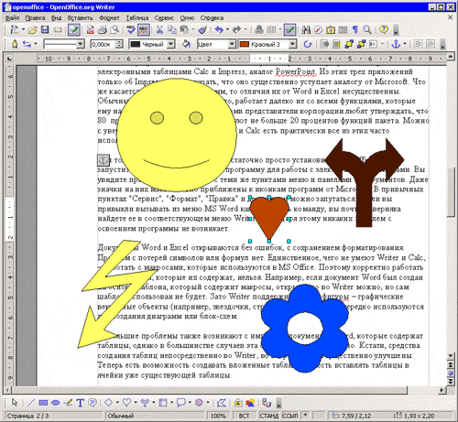The width and height of the screenshot is (458, 422).
Task: Click the zoom level 100% in status bar
Action: [218, 416]
